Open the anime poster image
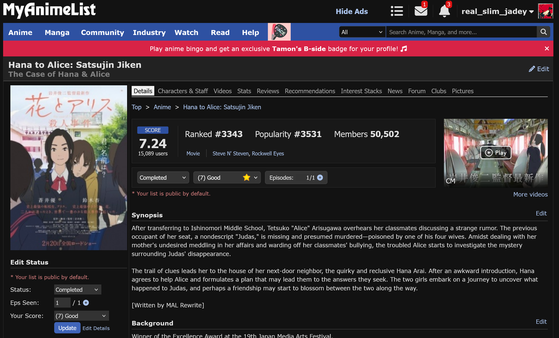Screen dimensions: 559x338 pos(69,167)
